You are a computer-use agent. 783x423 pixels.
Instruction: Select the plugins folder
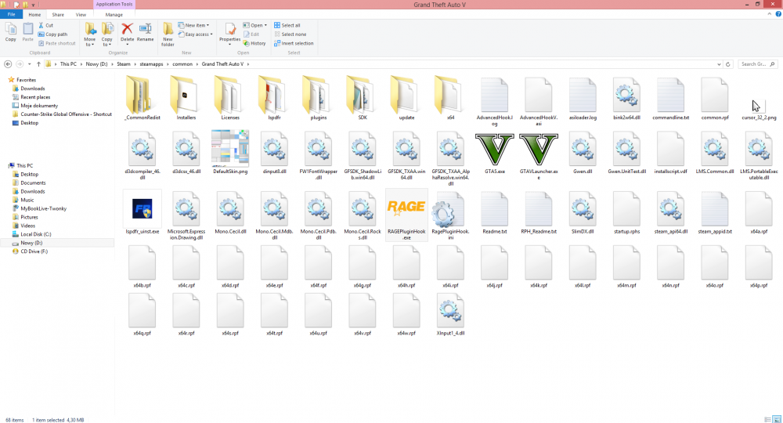[318, 95]
